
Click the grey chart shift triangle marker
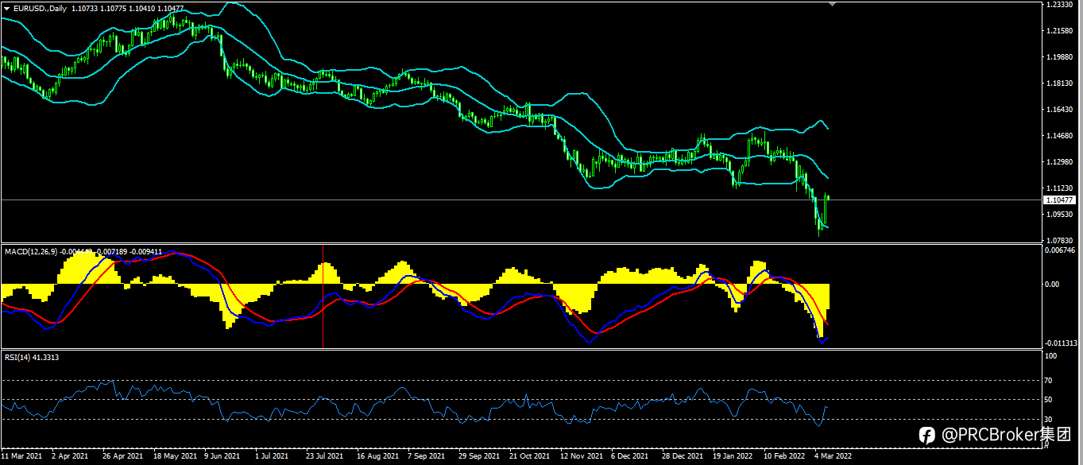pyautogui.click(x=833, y=5)
